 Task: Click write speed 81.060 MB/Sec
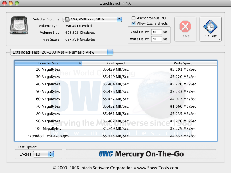[183, 106]
